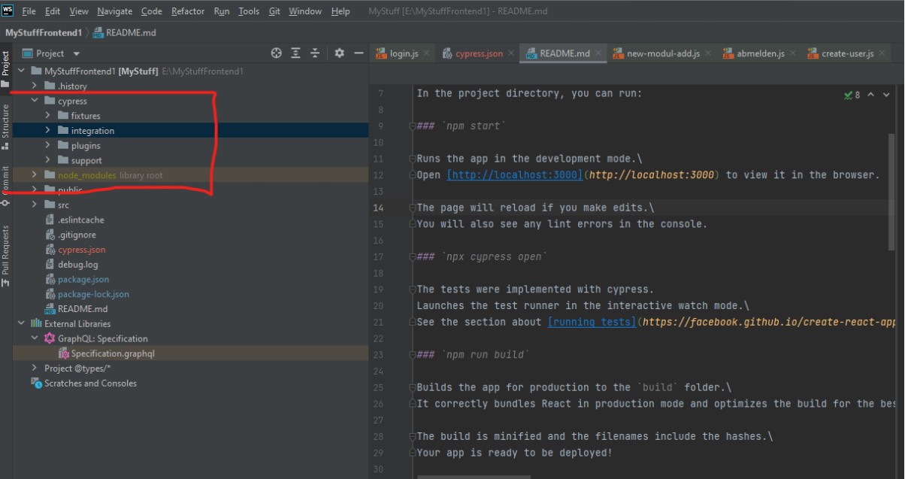
Task: Open the File menu
Action: [x=29, y=11]
